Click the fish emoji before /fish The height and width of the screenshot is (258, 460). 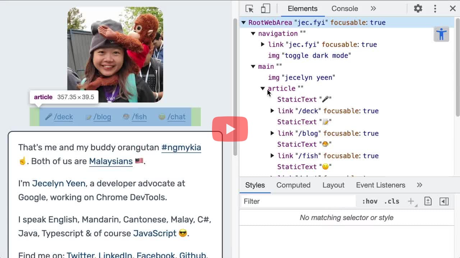126,117
